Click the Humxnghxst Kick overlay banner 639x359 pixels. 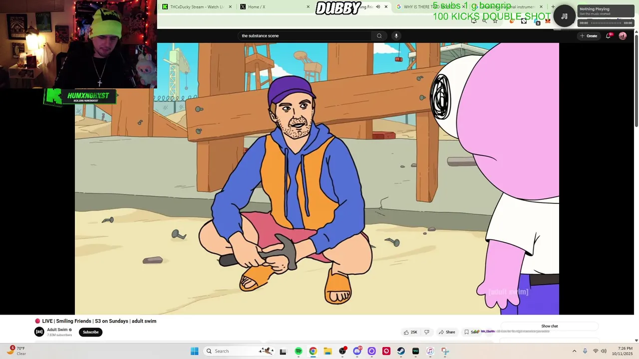[x=80, y=97]
